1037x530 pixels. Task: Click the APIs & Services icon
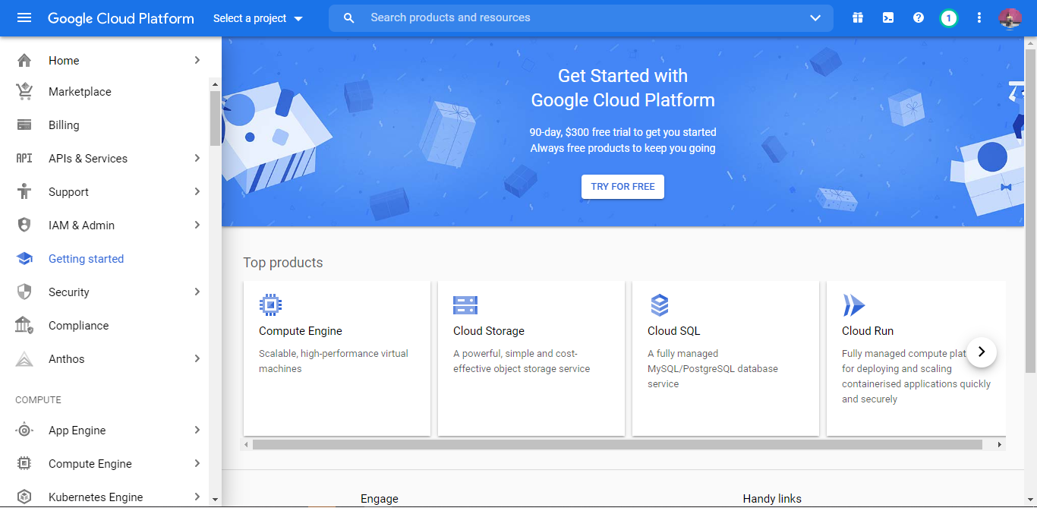pyautogui.click(x=24, y=159)
